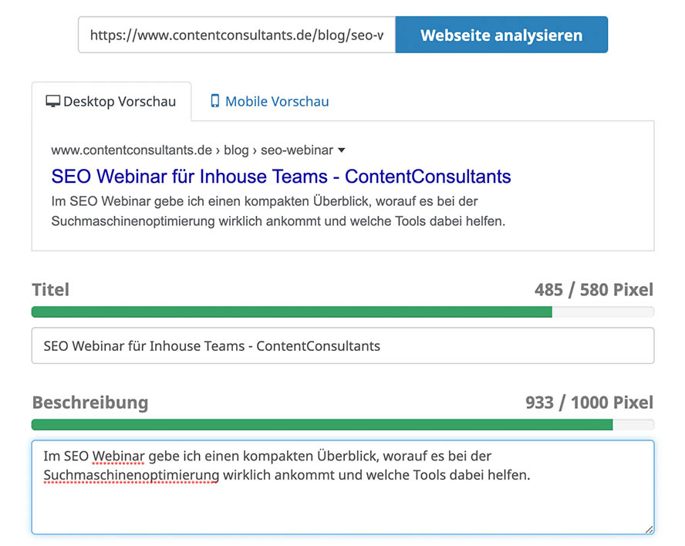Click into the Titel text field
This screenshot has height=546, width=685.
(342, 346)
